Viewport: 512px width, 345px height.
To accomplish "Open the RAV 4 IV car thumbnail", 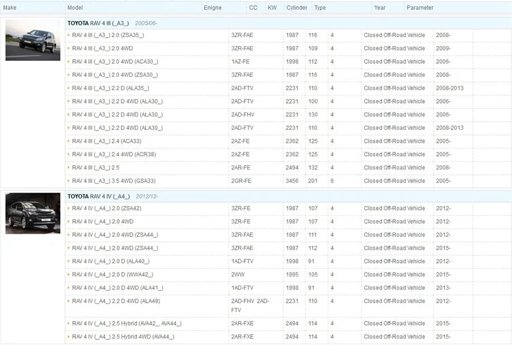I will pyautogui.click(x=33, y=213).
